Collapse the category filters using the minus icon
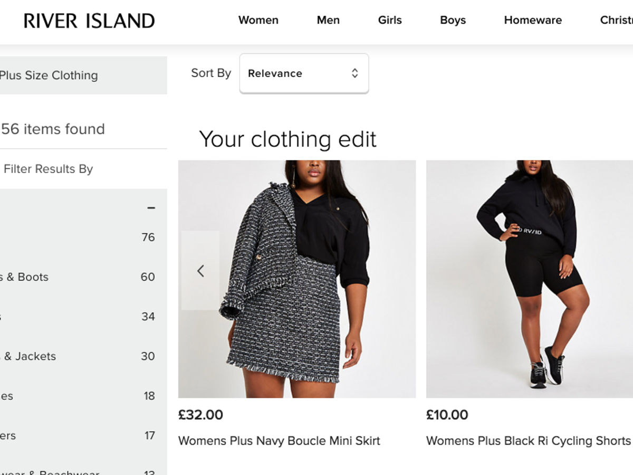 151,207
